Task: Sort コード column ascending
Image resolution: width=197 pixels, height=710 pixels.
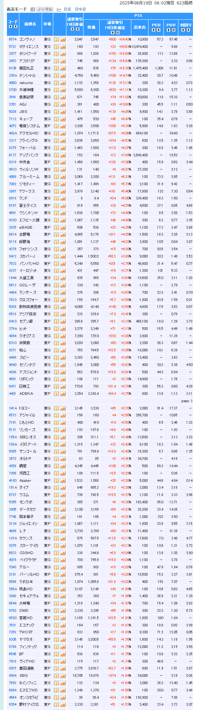Action: click(11, 27)
